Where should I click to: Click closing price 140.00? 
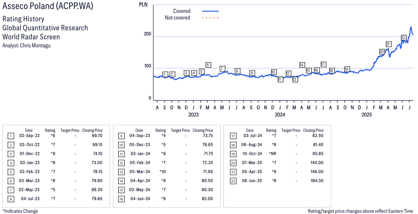[317, 163]
